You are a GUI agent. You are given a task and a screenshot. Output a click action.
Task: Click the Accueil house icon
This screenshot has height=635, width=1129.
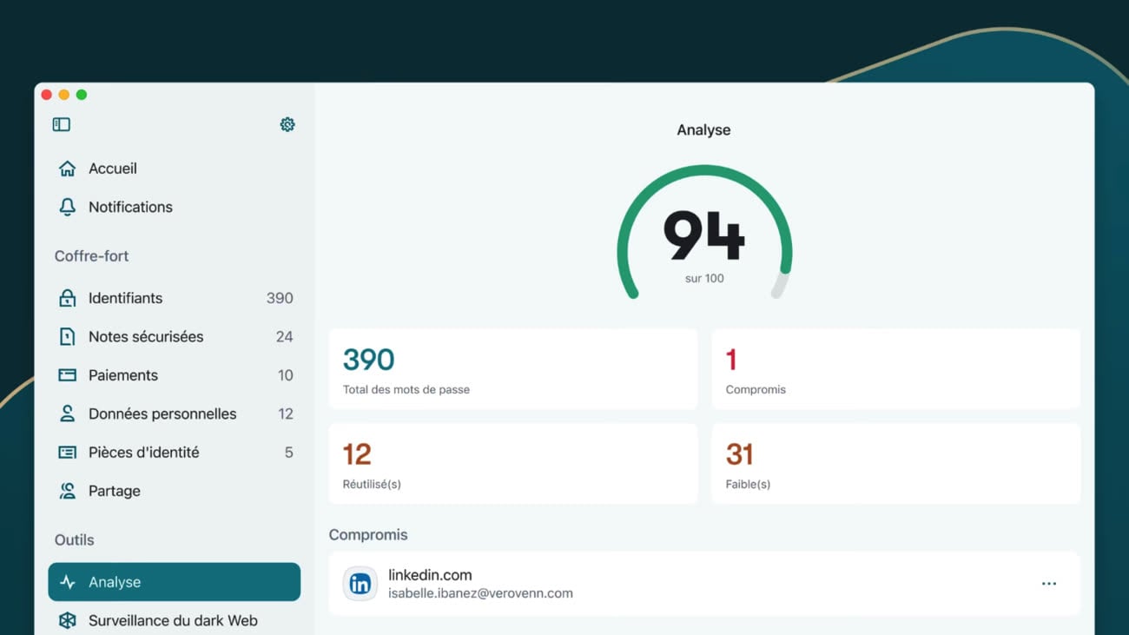tap(67, 169)
